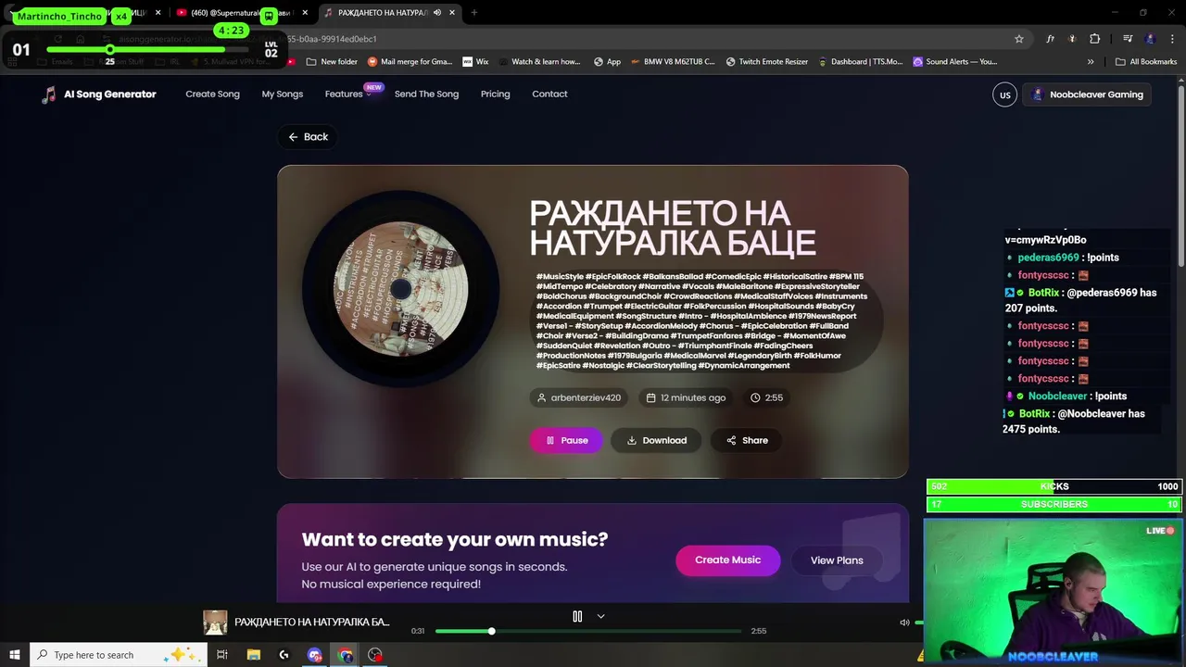Open the Contact page

(549, 94)
